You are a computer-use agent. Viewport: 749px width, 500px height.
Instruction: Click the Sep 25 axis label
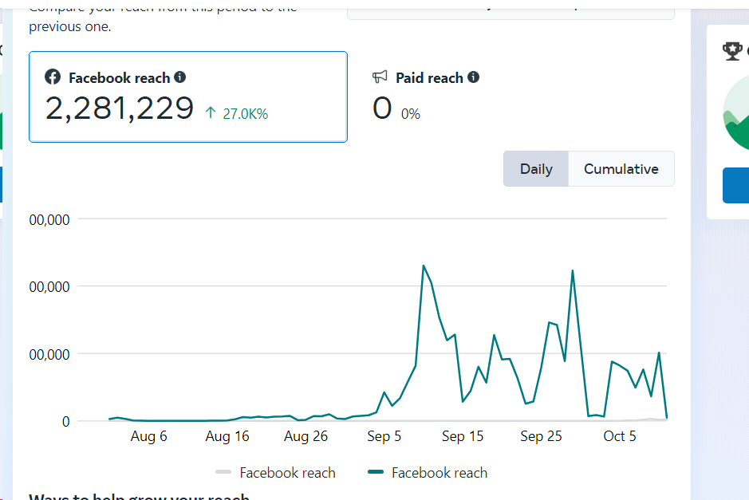541,436
